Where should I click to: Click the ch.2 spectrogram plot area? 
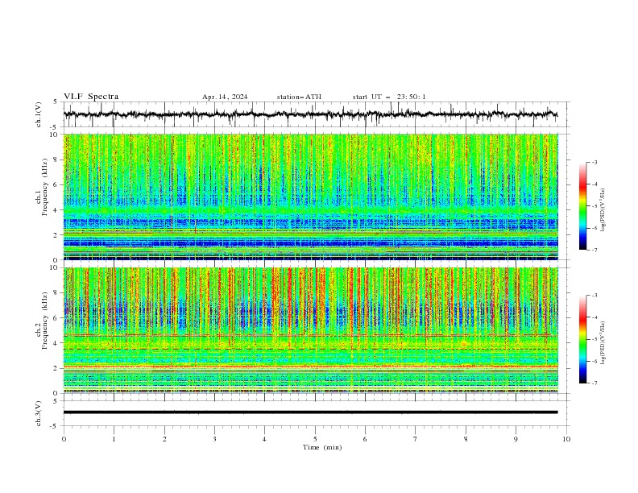310,330
